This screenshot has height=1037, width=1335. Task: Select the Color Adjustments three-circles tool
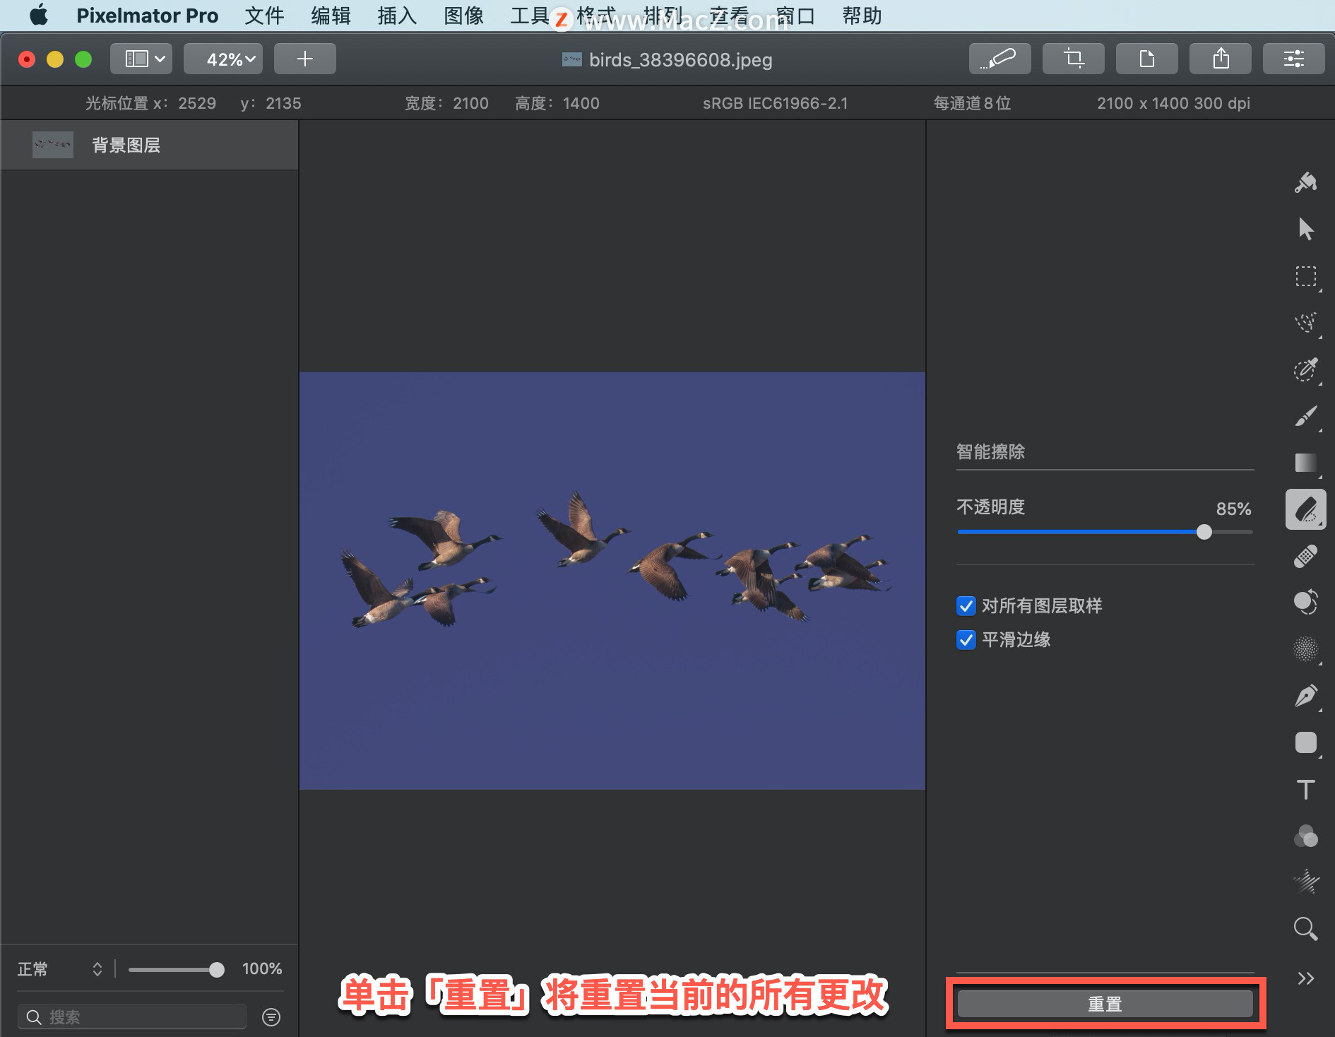[x=1305, y=836]
